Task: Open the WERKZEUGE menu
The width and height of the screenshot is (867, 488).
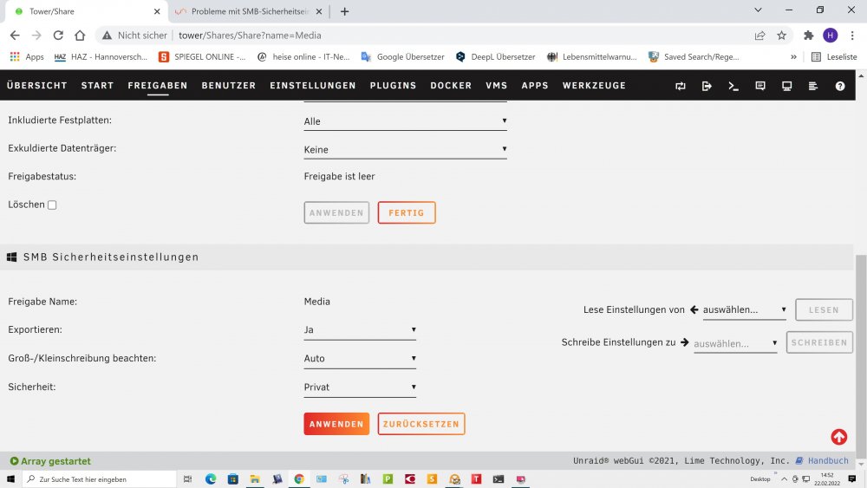Action: 595,86
